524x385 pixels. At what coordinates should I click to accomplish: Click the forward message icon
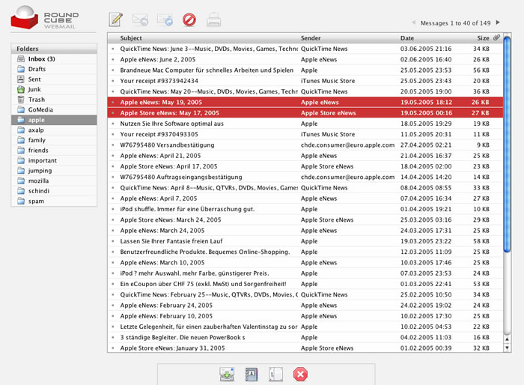pos(165,19)
